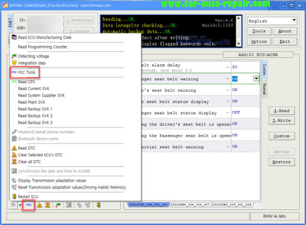The width and height of the screenshot is (306, 225).
Task: Choose Clear Selected ECU's DTC
Action: click(40, 155)
